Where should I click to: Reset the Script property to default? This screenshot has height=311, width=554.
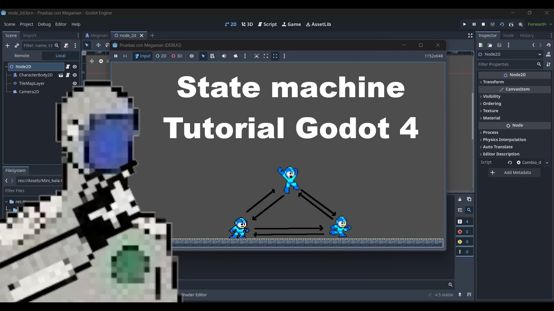(x=510, y=162)
